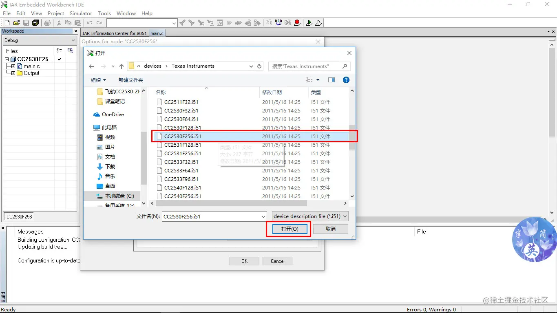The width and height of the screenshot is (557, 313).
Task: Open the view options dropdown arrow
Action: click(x=318, y=80)
